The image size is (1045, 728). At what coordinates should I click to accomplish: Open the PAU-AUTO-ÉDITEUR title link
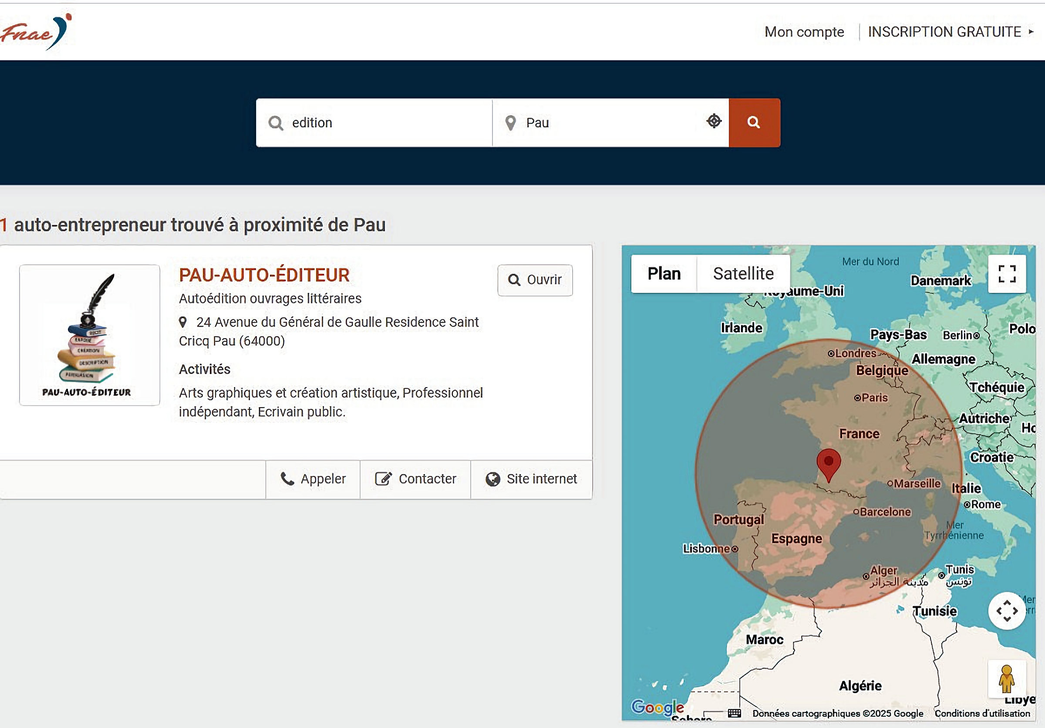coord(264,275)
